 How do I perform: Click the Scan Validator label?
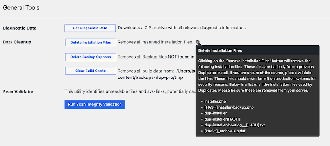(18, 92)
